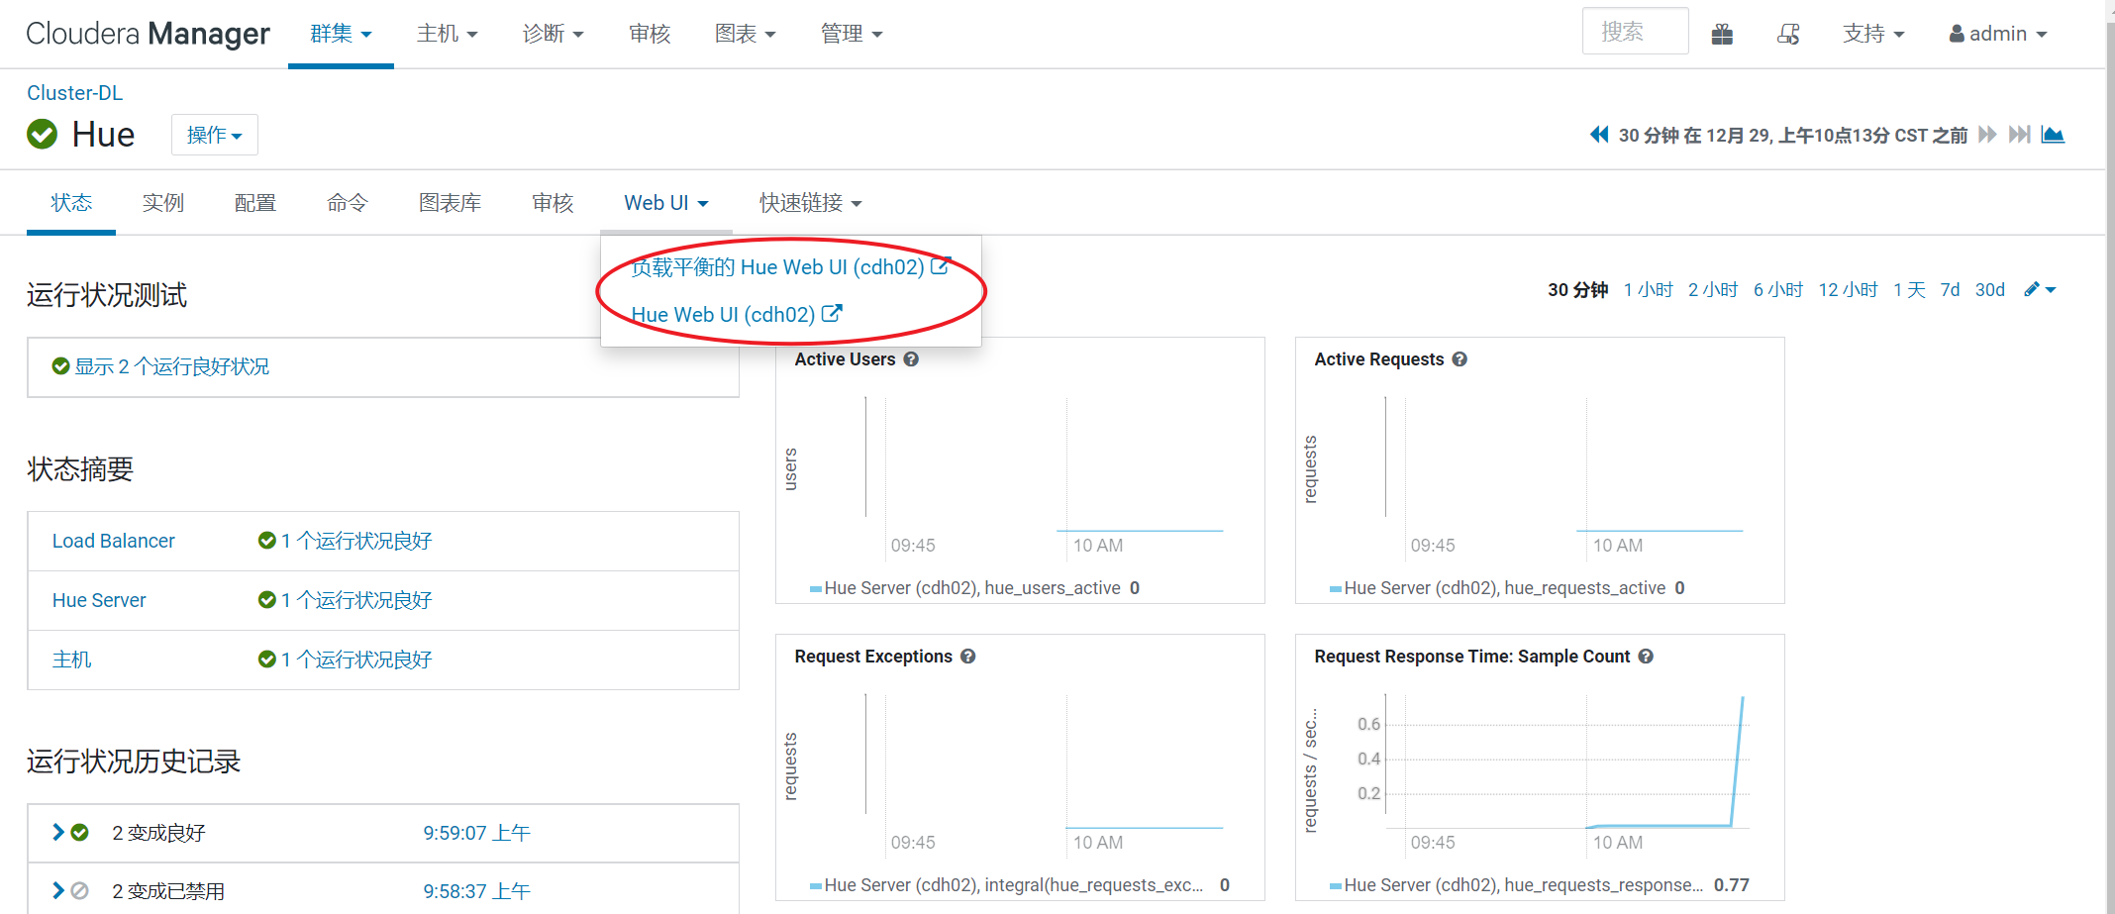Open the admin user dropdown
2115x914 pixels.
[x=1997, y=34]
